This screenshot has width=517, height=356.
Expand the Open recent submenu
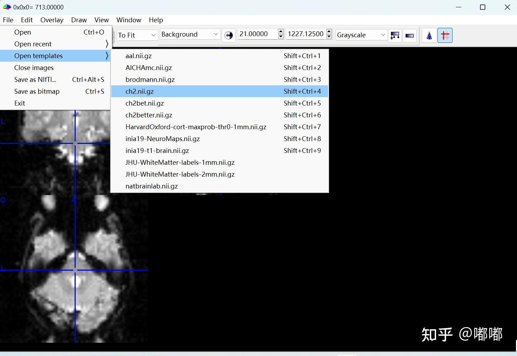click(x=56, y=44)
